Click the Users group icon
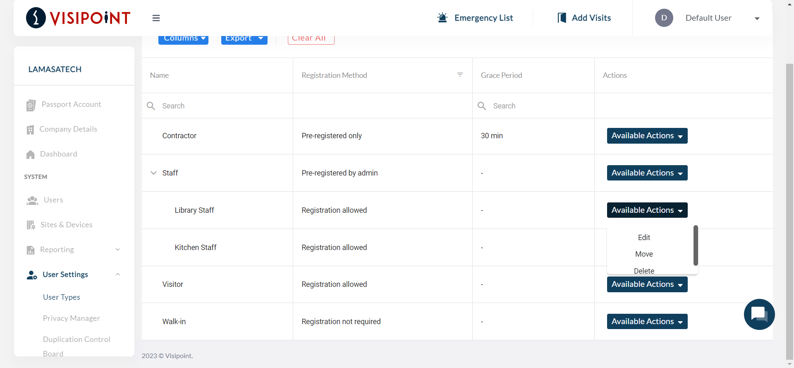The height and width of the screenshot is (368, 794). coord(32,200)
